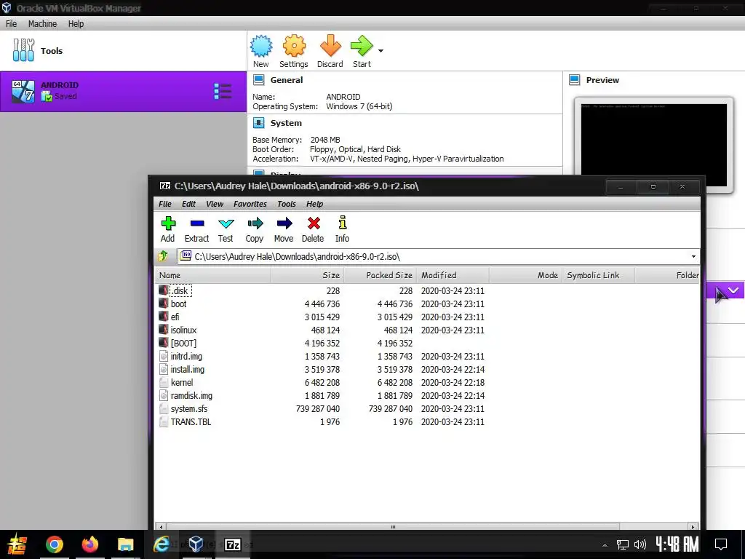Click the Symbolic Link column header
This screenshot has height=559, width=745.
(x=598, y=275)
